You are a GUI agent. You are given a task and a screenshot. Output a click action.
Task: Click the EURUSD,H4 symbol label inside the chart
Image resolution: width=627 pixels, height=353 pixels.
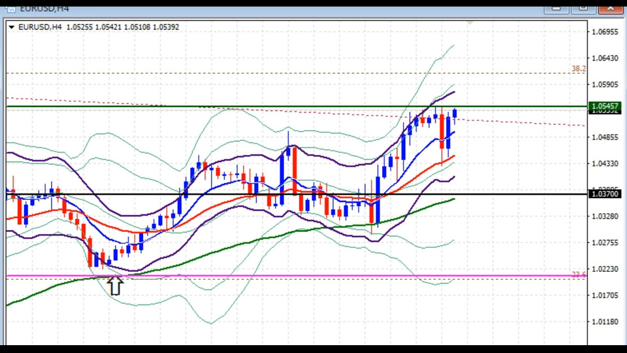coord(40,27)
